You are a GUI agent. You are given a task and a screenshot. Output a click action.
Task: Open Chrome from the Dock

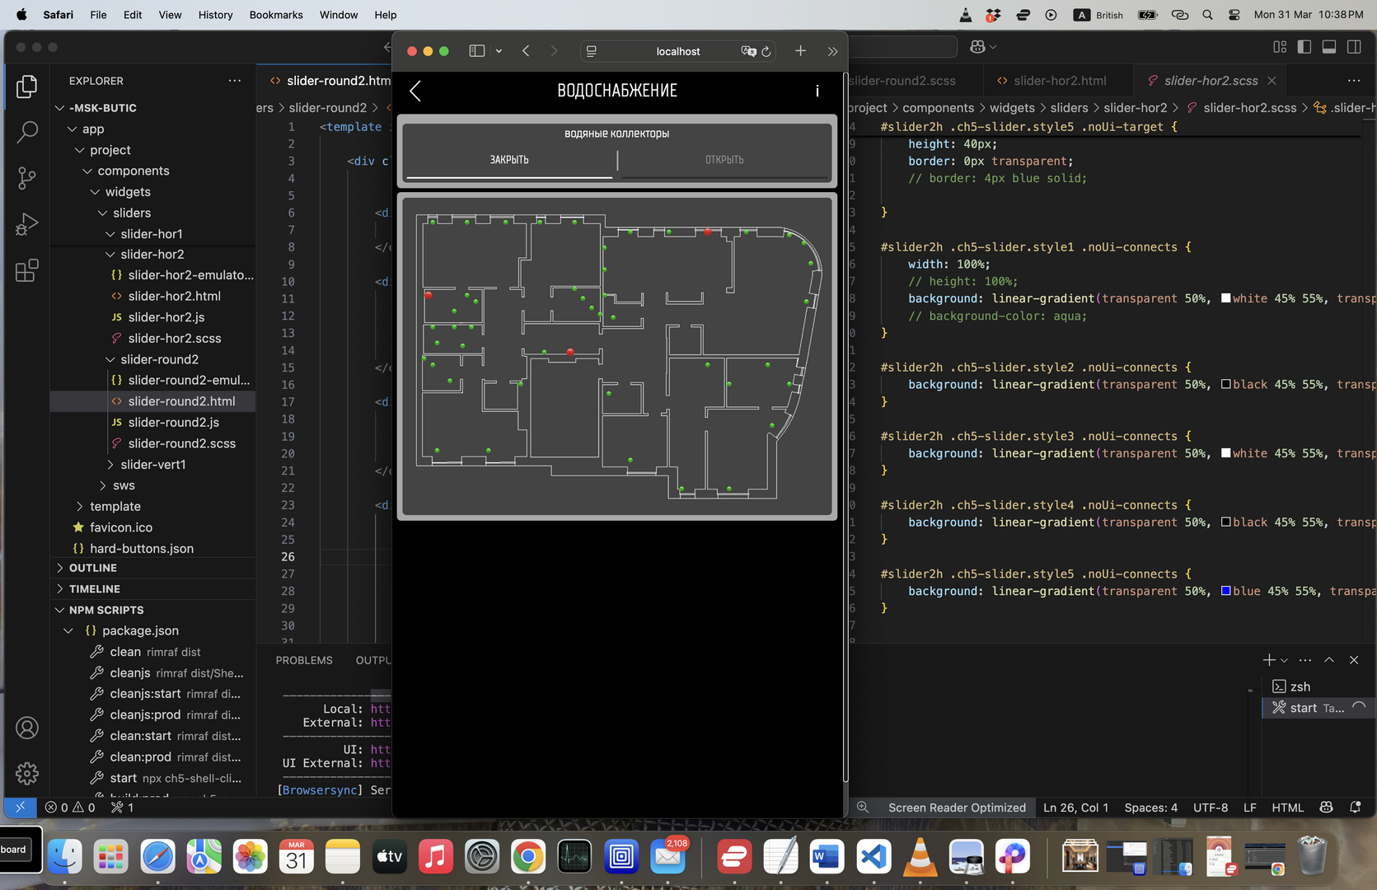pos(528,857)
